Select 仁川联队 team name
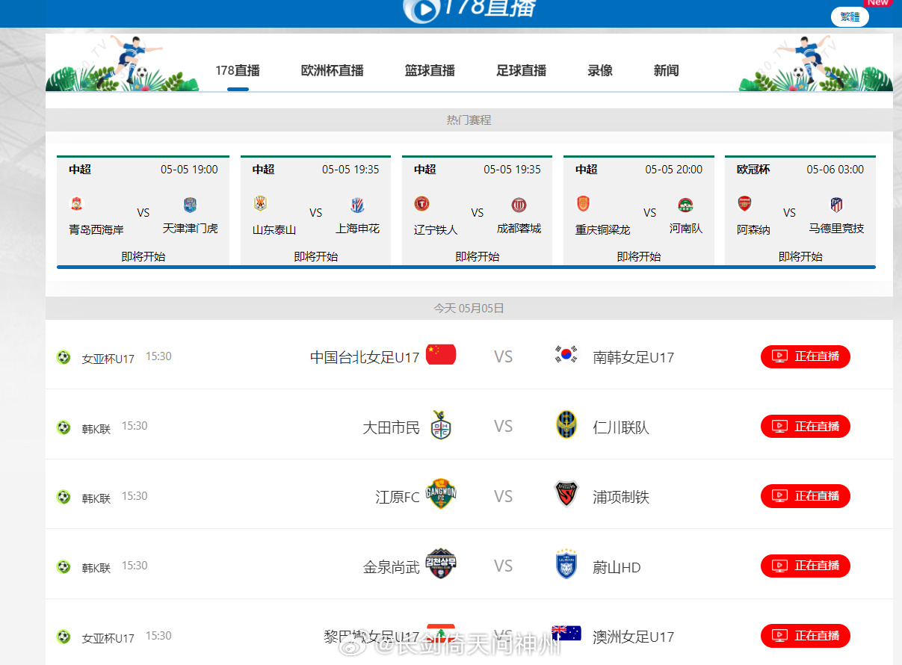 [621, 427]
